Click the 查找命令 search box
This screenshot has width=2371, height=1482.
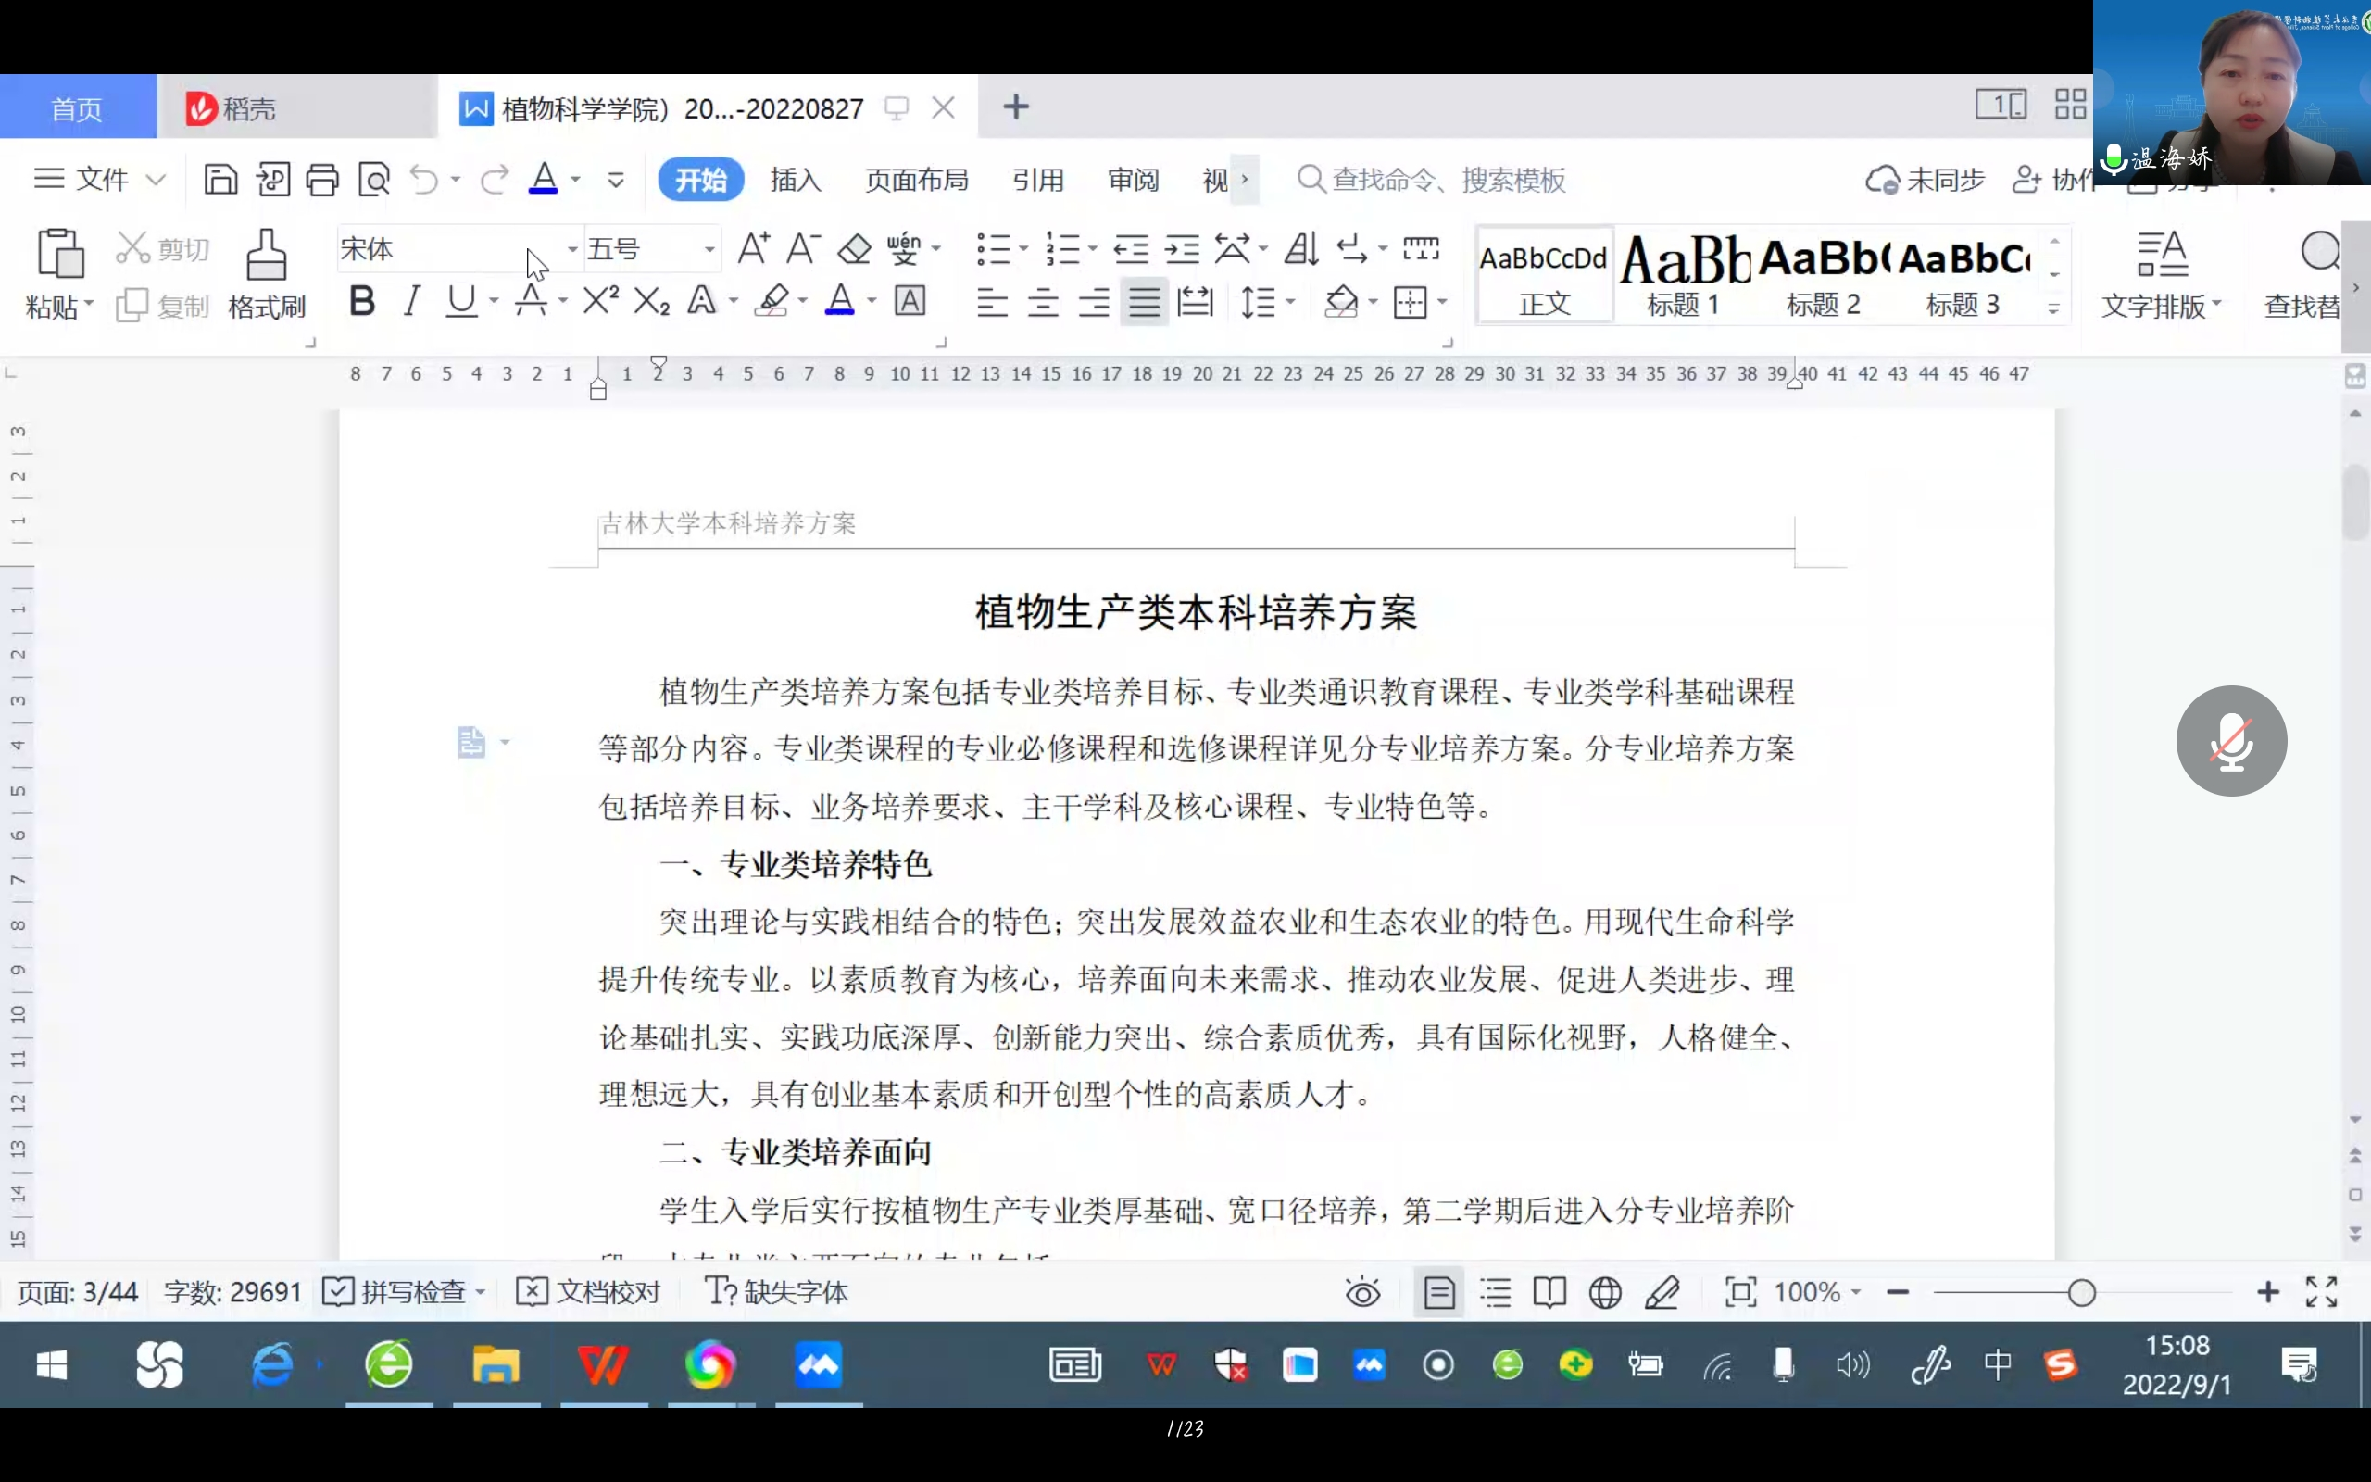pyautogui.click(x=1449, y=181)
